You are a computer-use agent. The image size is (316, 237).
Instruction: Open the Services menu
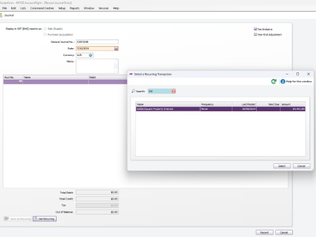[103, 8]
